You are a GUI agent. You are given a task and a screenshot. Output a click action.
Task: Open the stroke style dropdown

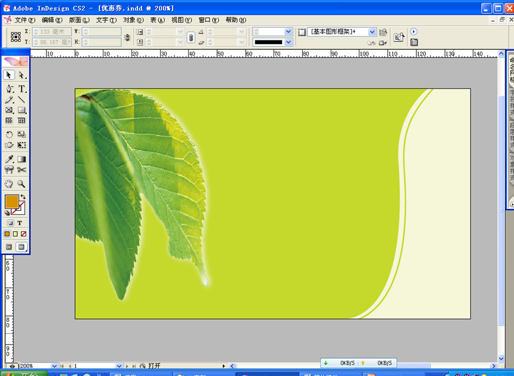(x=289, y=42)
